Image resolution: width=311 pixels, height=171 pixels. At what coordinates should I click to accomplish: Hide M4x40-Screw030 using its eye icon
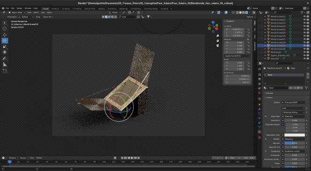tap(304, 49)
